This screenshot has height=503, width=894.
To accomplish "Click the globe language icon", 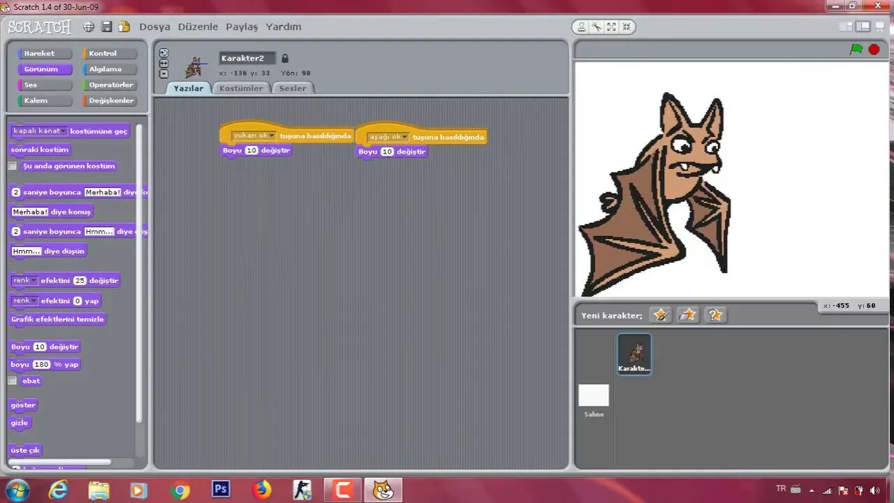I will (x=89, y=27).
